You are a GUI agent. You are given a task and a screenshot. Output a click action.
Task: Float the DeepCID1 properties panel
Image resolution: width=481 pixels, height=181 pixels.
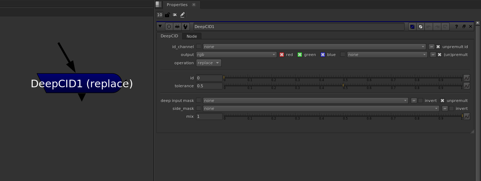tap(464, 27)
